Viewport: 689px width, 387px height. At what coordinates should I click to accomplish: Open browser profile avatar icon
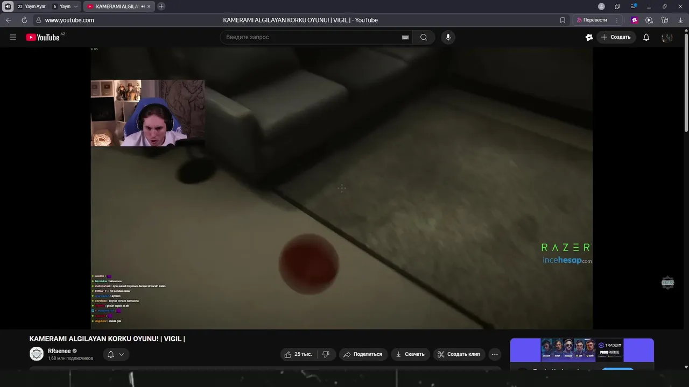point(601,6)
